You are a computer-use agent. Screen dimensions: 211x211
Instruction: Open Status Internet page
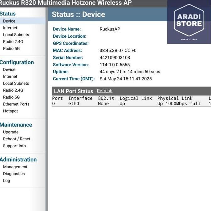10,28
